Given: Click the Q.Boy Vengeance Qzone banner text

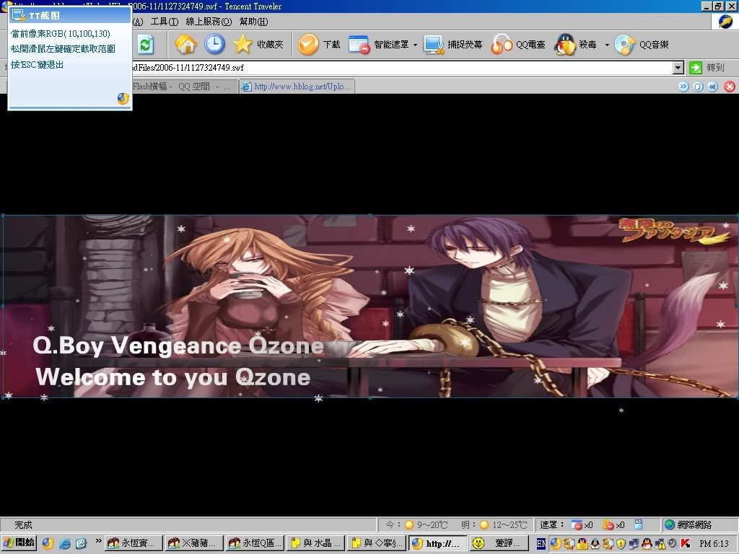Looking at the screenshot, I should [178, 346].
